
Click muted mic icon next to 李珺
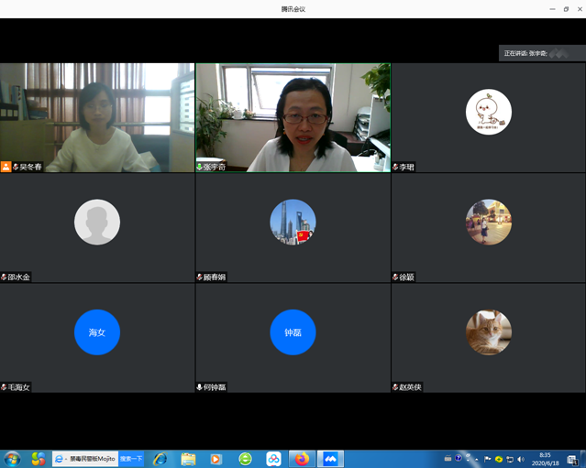(x=395, y=167)
